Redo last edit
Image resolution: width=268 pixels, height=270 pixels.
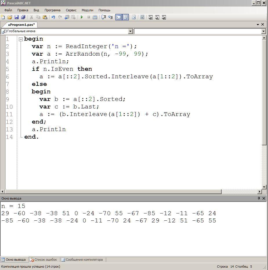60,17
